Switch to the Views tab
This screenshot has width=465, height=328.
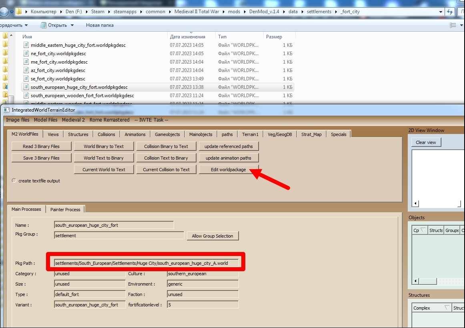(53, 134)
